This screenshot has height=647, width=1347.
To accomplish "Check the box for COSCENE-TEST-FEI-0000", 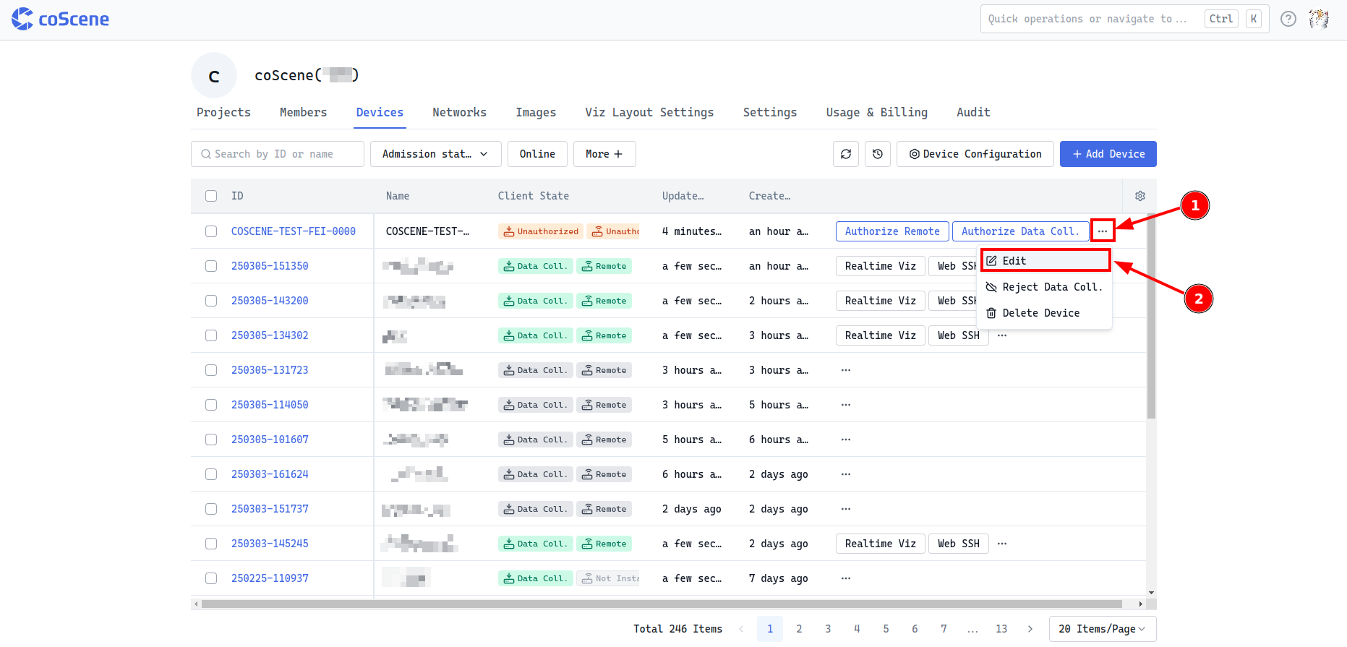I will click(211, 231).
